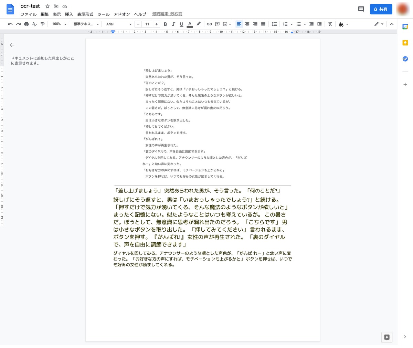Click the 共有 share button
413x348 pixels.
pos(381,9)
